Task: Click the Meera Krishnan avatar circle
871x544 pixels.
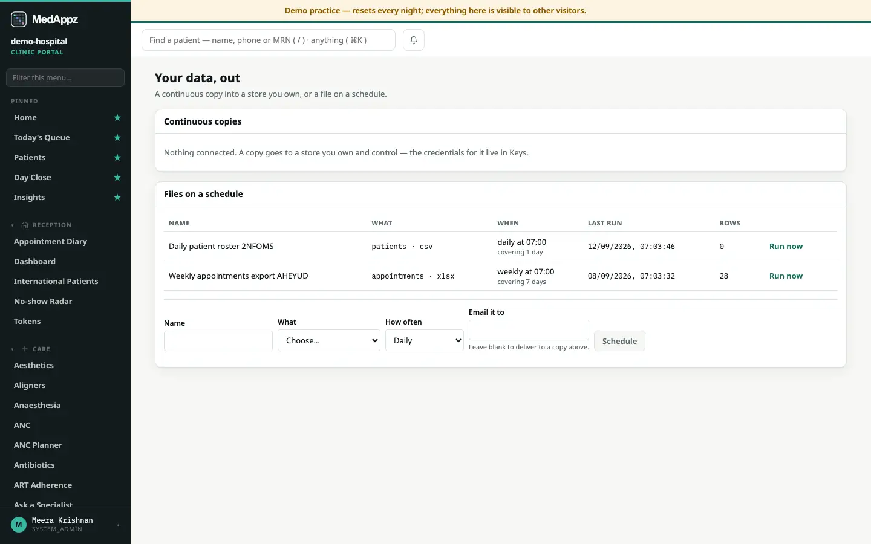Action: pyautogui.click(x=19, y=524)
